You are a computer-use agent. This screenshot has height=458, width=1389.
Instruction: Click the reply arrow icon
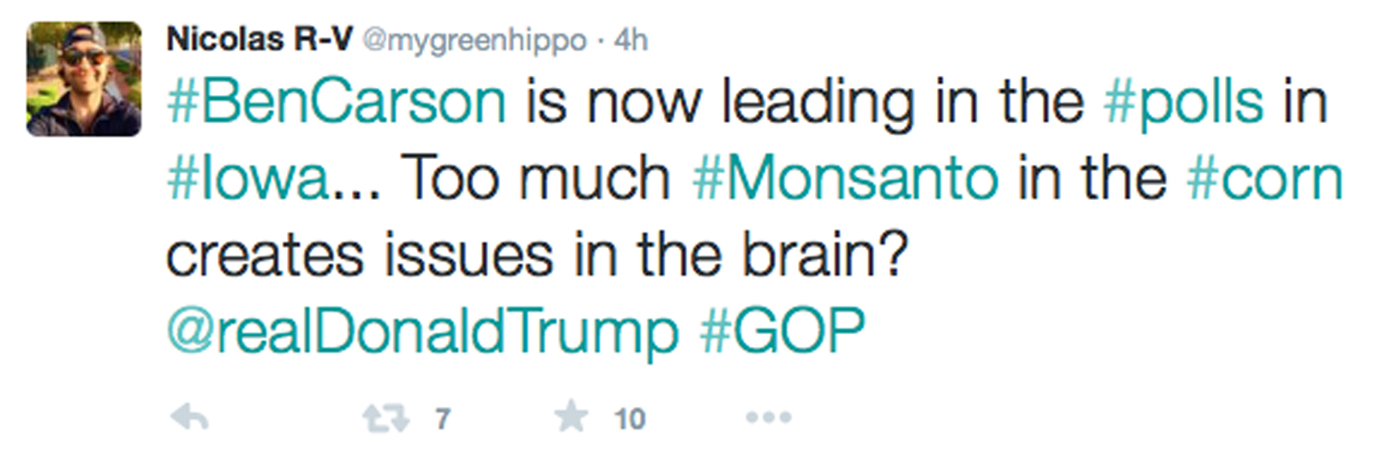click(x=189, y=419)
